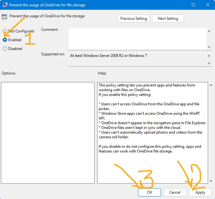This screenshot has height=199, width=215.
Task: Click the 'OneDrive files aren't kept in sync' line
Action: coord(140,128)
